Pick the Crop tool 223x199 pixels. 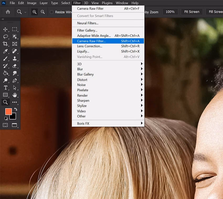[5, 44]
